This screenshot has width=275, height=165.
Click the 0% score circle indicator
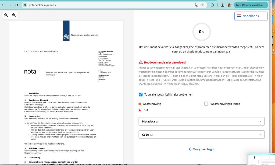202,32
